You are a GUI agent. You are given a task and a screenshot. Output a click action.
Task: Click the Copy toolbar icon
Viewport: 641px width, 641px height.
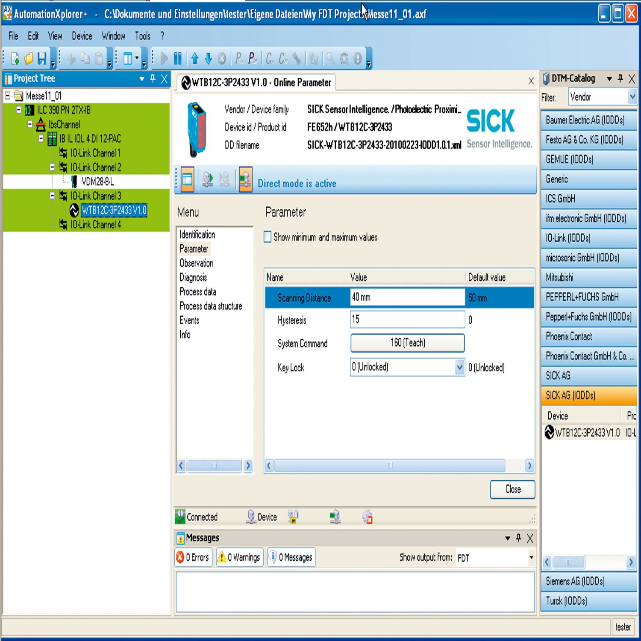(x=85, y=58)
